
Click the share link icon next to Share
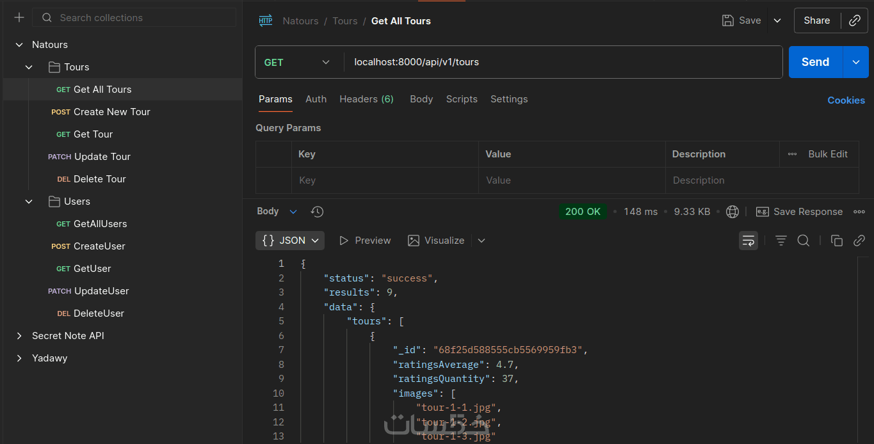point(854,20)
